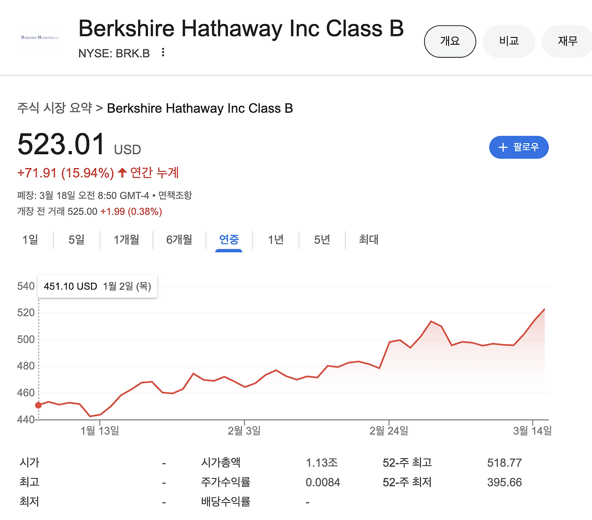This screenshot has height=520, width=592.
Task: Click the chart line's latest endpoint near 3월 14일
Action: point(544,309)
